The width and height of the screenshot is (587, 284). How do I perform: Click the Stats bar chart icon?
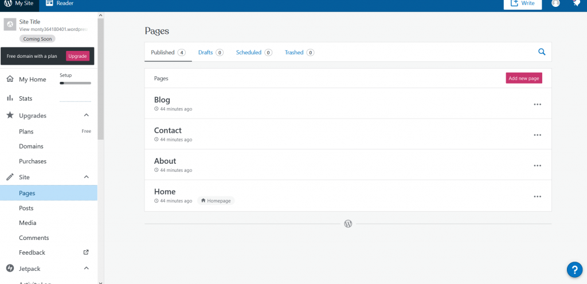tap(10, 98)
